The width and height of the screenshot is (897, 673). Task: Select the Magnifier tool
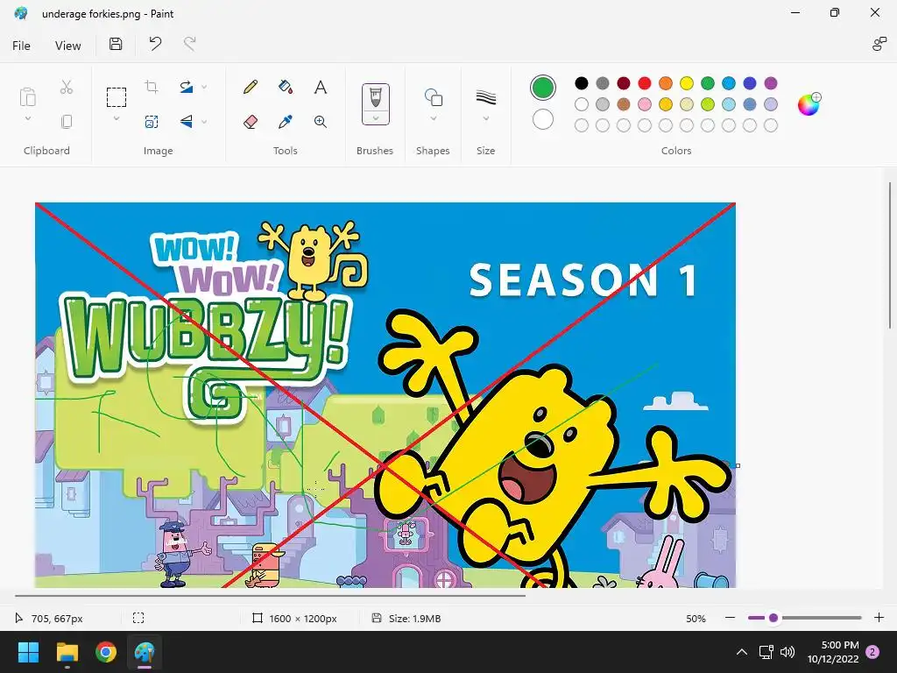pos(321,121)
